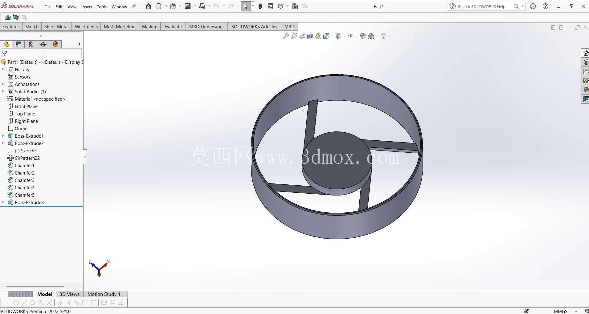Expand Boss-Extrude1 feature

point(3,136)
